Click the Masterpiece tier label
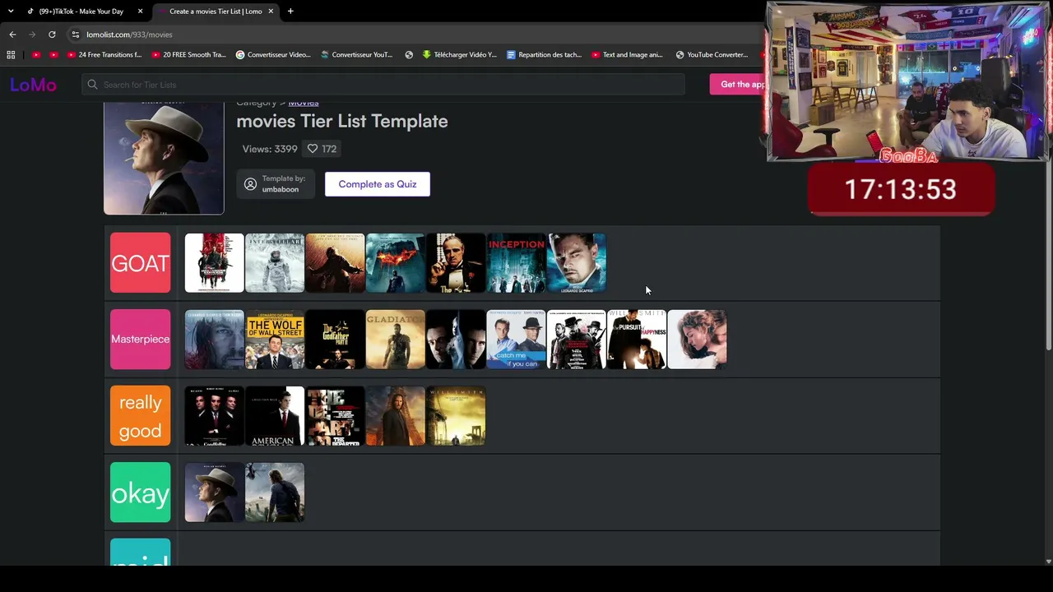The image size is (1053, 592). point(141,340)
